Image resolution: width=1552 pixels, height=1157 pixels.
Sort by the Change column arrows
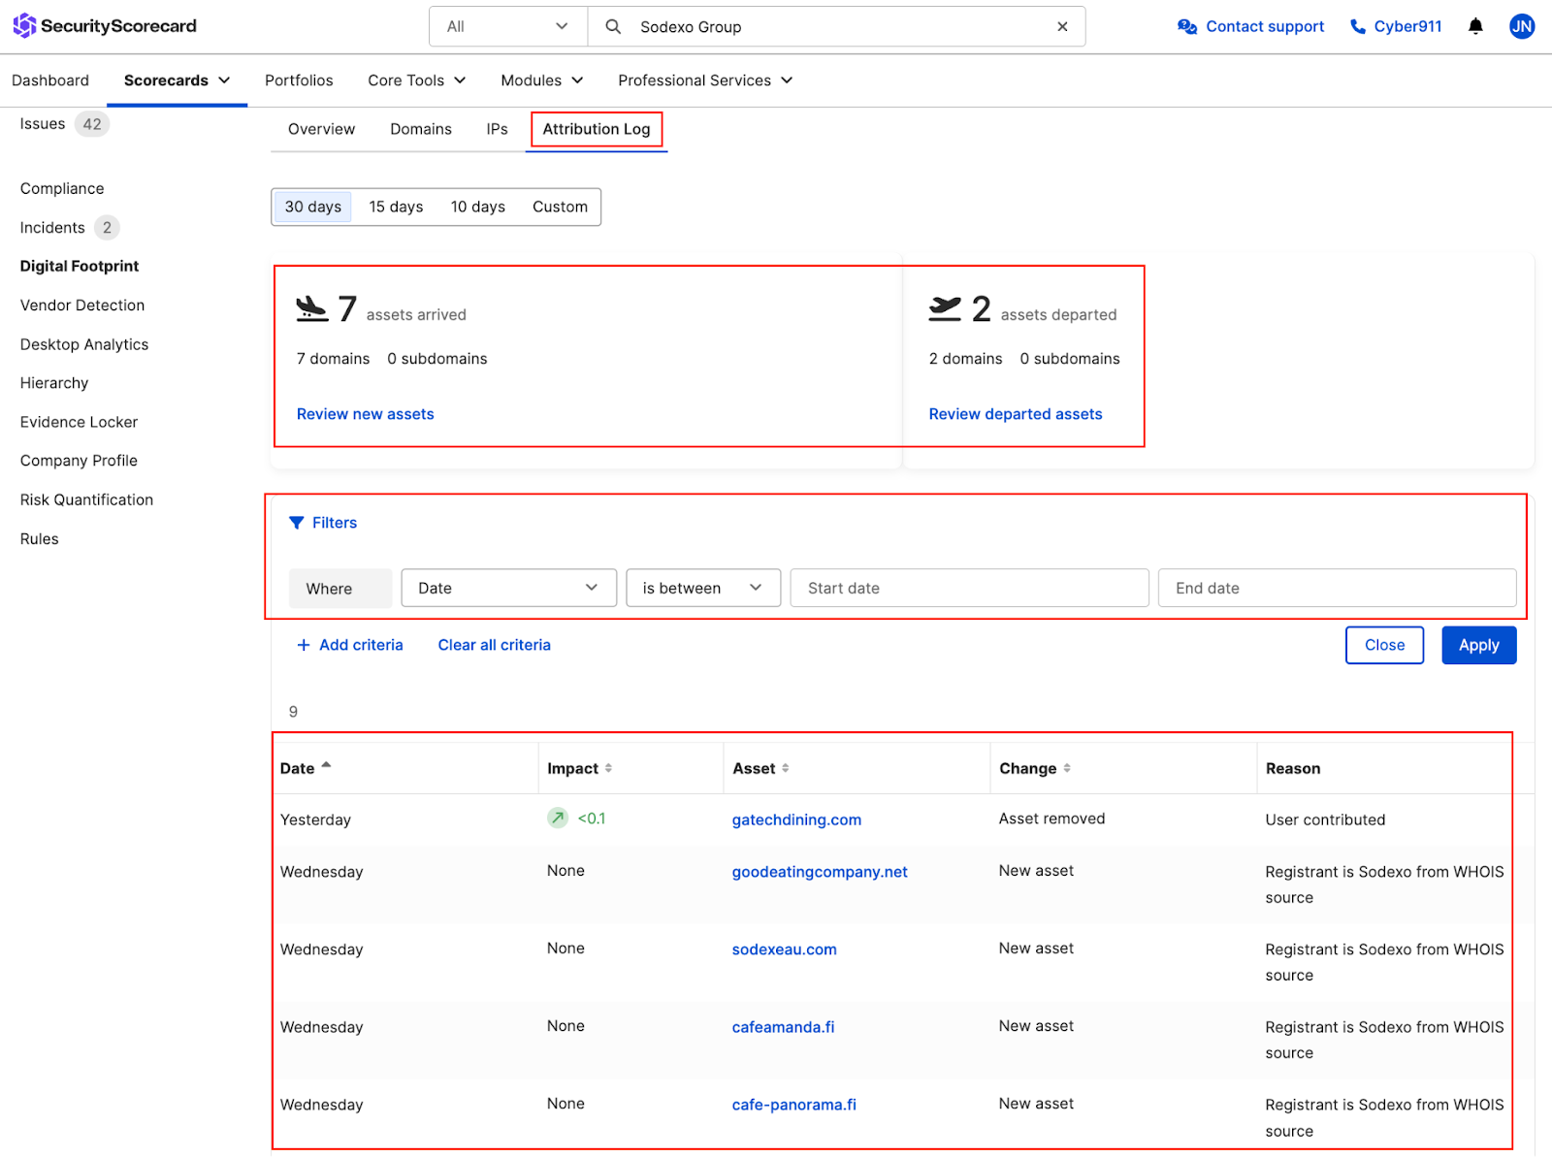(x=1067, y=768)
